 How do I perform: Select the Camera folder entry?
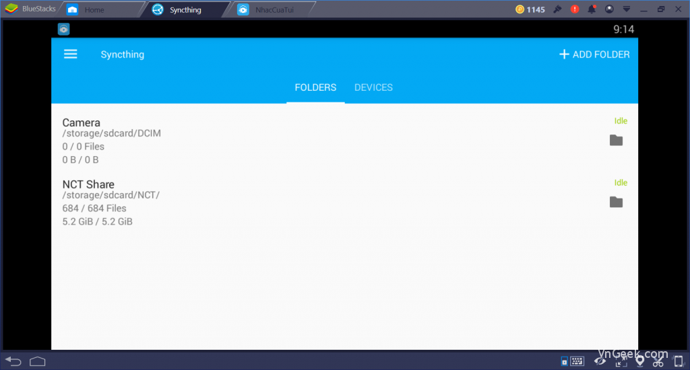coord(344,141)
